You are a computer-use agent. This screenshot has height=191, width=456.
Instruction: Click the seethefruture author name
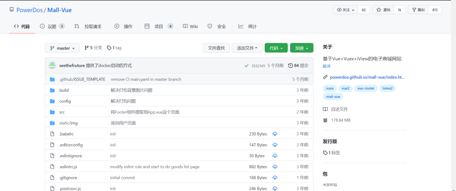72,65
